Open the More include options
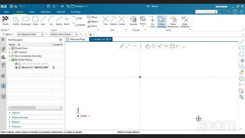The image size is (245, 138). tap(142, 21)
